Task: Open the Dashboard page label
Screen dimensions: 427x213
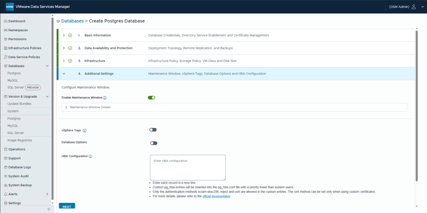Action: [x=17, y=21]
